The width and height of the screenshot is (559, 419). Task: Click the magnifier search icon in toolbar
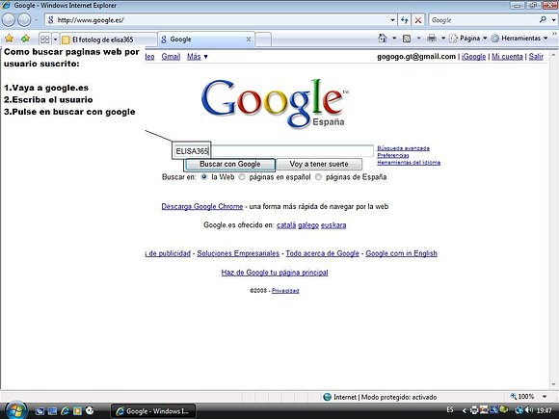pyautogui.click(x=543, y=20)
